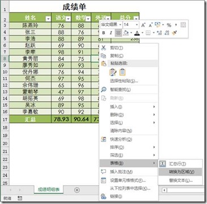The width and height of the screenshot is (207, 204).
Task: Click the 成绩单 title cell
Action: (x=74, y=7)
